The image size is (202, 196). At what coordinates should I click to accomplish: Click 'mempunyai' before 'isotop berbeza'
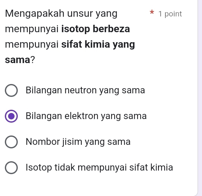pos(31,29)
